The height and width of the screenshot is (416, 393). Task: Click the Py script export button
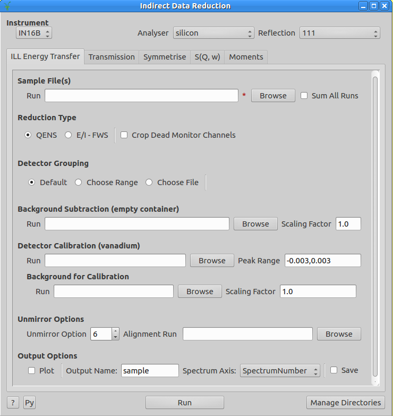tap(29, 403)
